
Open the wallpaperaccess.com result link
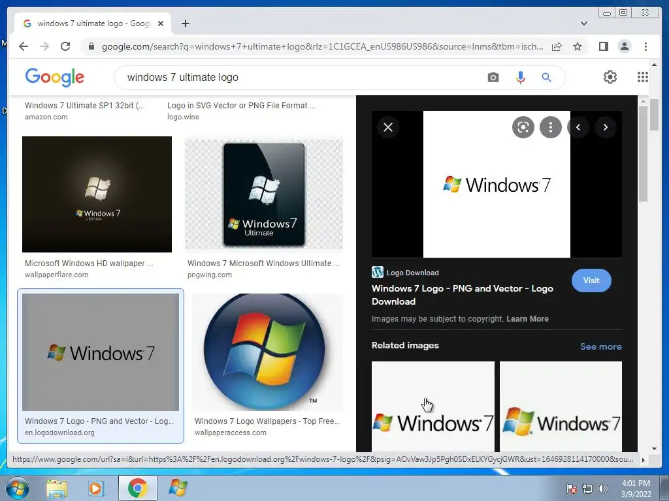pyautogui.click(x=231, y=433)
